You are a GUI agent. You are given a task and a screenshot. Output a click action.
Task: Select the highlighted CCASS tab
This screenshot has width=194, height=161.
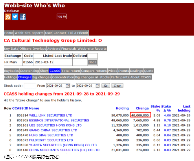point(55,71)
